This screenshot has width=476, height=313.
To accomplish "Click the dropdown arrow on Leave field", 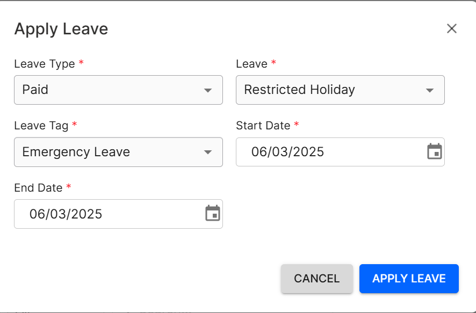I will 431,90.
